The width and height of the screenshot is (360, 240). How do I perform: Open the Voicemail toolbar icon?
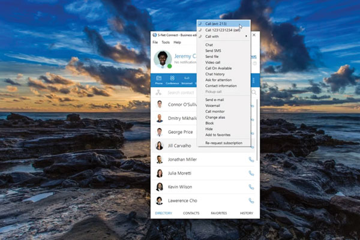187,80
